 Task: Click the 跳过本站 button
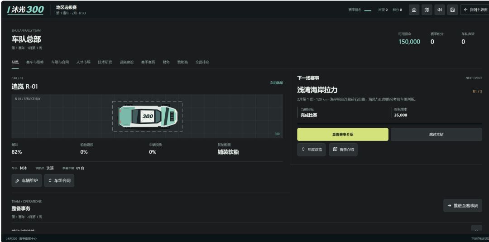click(x=436, y=135)
